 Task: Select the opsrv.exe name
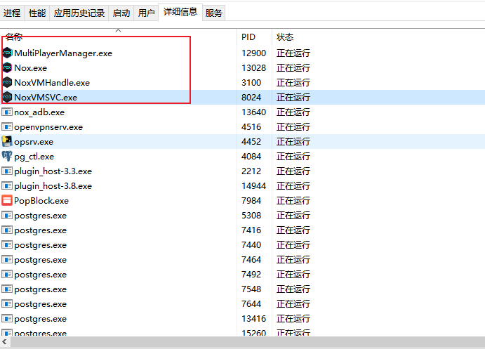pos(34,142)
